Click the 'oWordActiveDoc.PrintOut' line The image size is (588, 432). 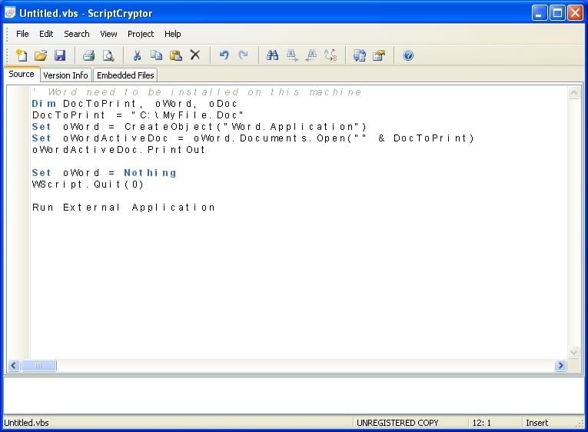pyautogui.click(x=118, y=150)
